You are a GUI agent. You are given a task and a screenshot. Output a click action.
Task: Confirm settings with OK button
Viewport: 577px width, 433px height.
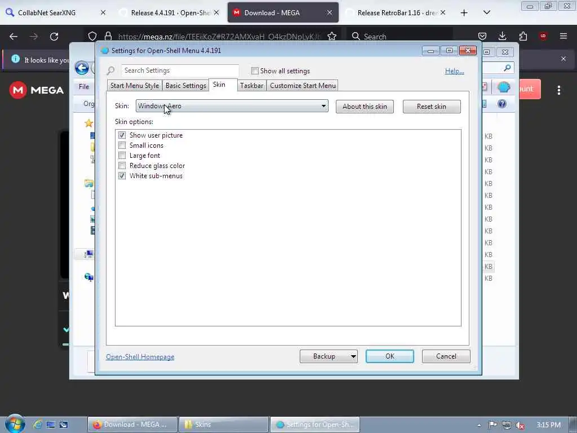coord(390,356)
